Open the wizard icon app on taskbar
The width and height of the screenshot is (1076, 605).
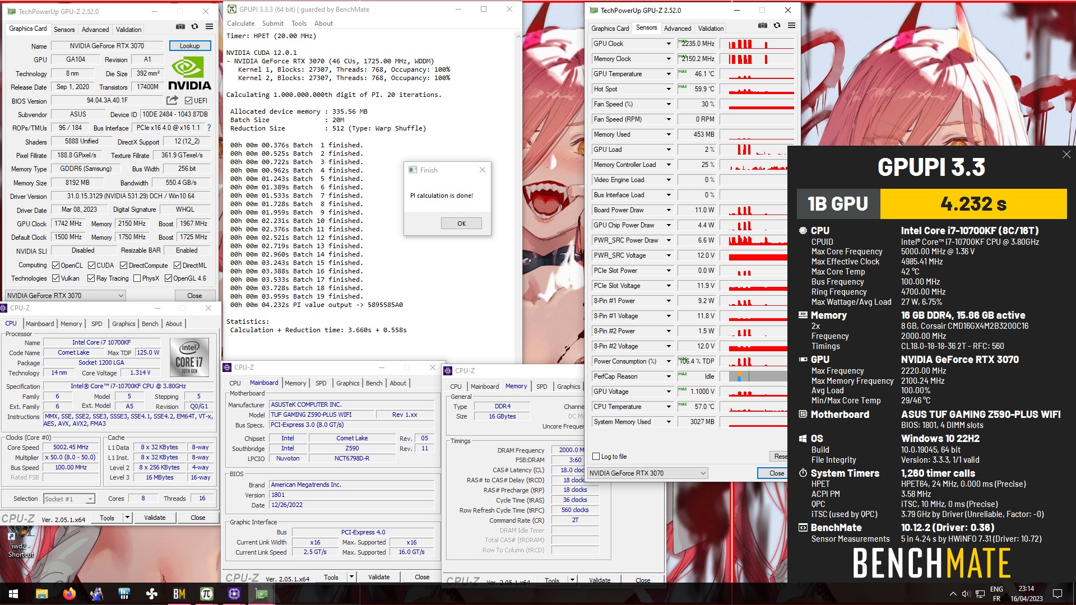[x=96, y=594]
